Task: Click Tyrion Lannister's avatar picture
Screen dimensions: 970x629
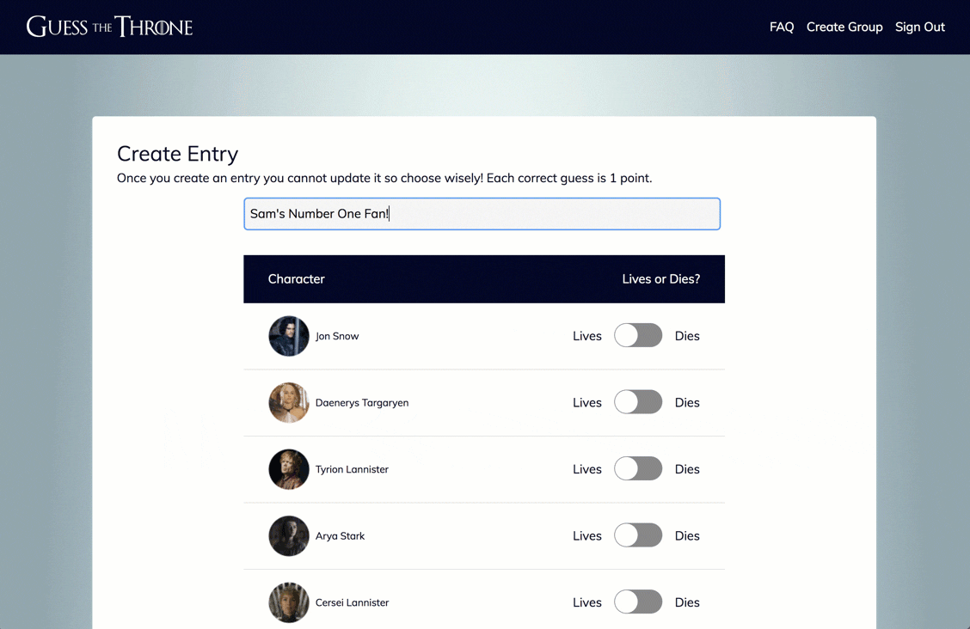Action: click(289, 469)
